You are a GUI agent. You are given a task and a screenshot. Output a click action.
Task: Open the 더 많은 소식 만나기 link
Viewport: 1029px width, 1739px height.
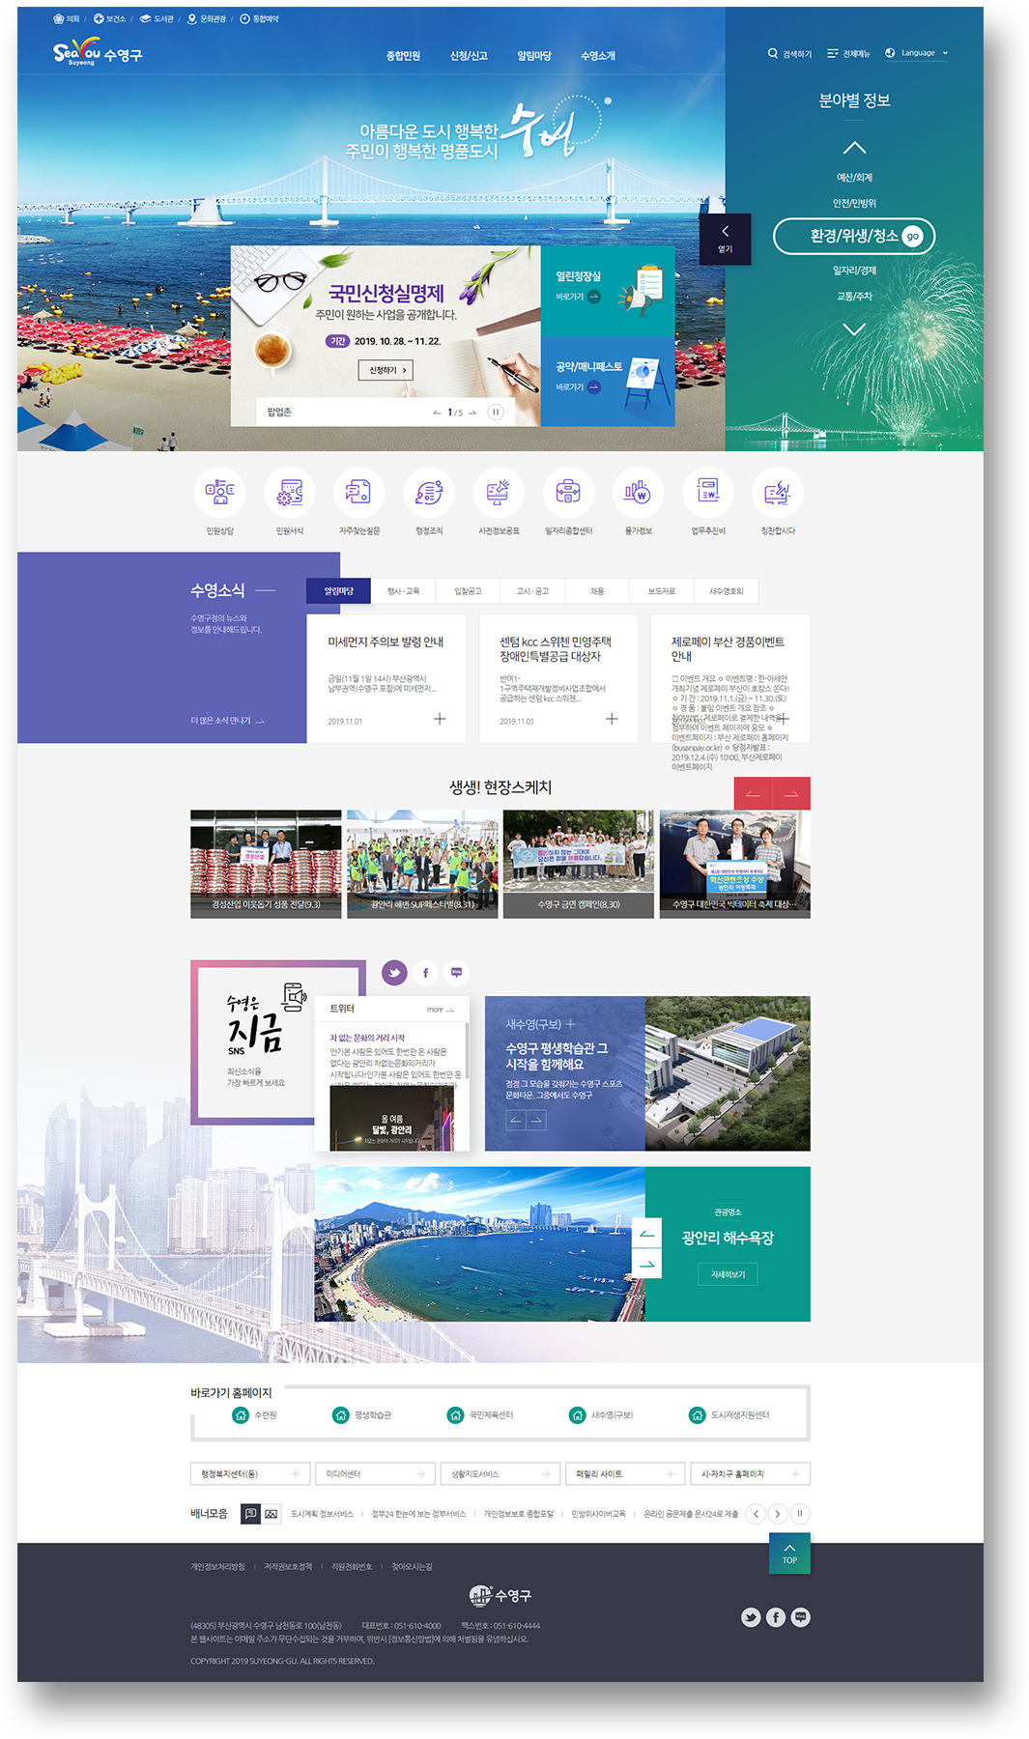pyautogui.click(x=228, y=721)
